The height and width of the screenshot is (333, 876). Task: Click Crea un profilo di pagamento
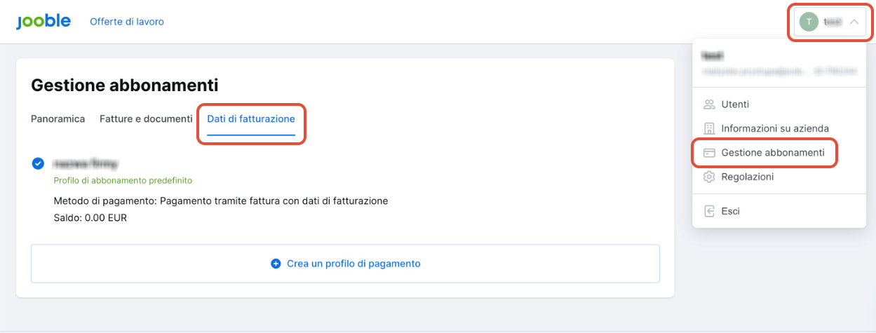pos(345,264)
